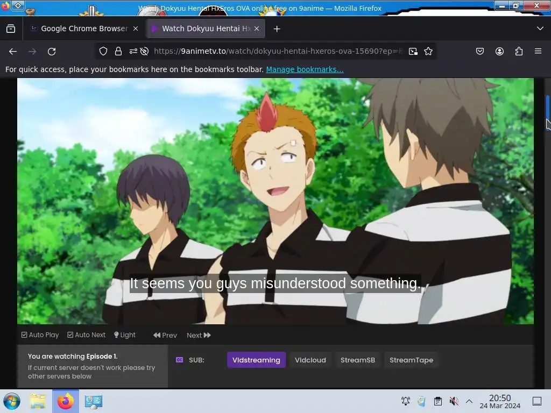View site security padlock information
Viewport: 551px width, 413px height.
118,51
